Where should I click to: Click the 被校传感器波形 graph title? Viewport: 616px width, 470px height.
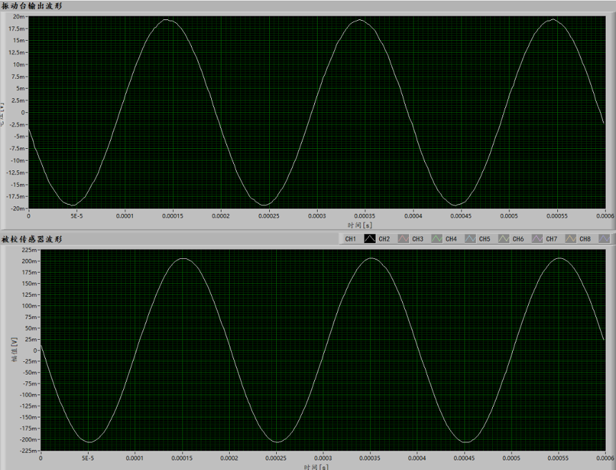(32, 239)
